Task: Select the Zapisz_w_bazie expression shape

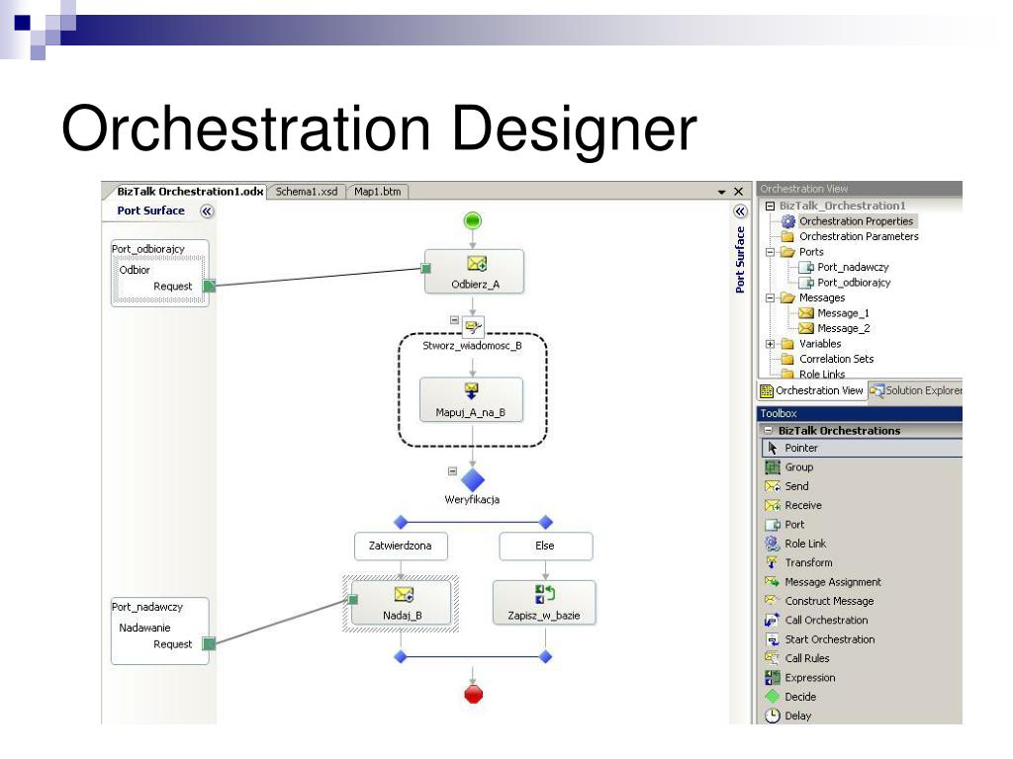Action: tap(544, 603)
